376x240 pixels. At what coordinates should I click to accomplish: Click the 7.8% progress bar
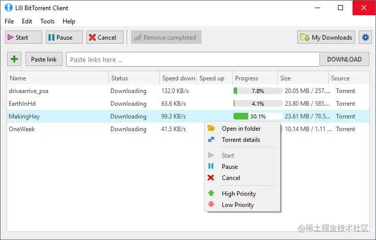[x=258, y=91]
